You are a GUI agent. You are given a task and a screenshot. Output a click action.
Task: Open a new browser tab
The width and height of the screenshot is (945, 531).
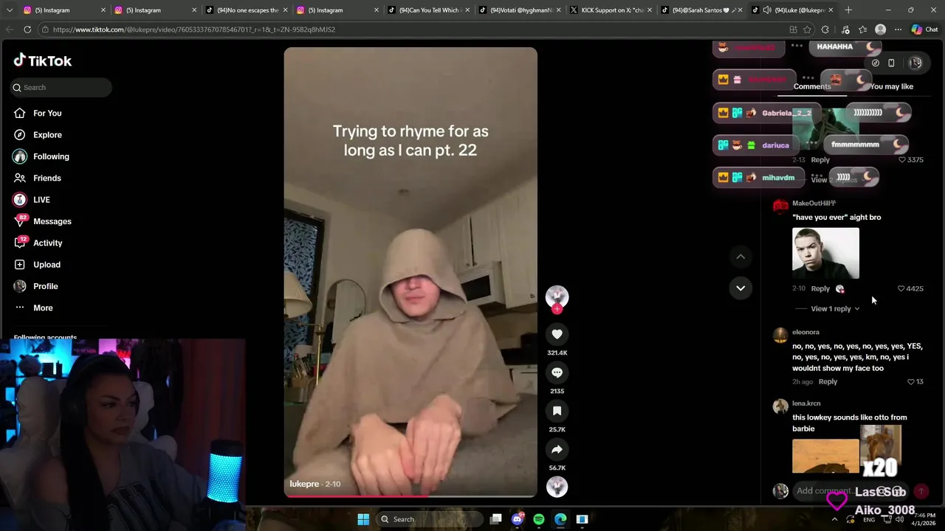tap(848, 10)
